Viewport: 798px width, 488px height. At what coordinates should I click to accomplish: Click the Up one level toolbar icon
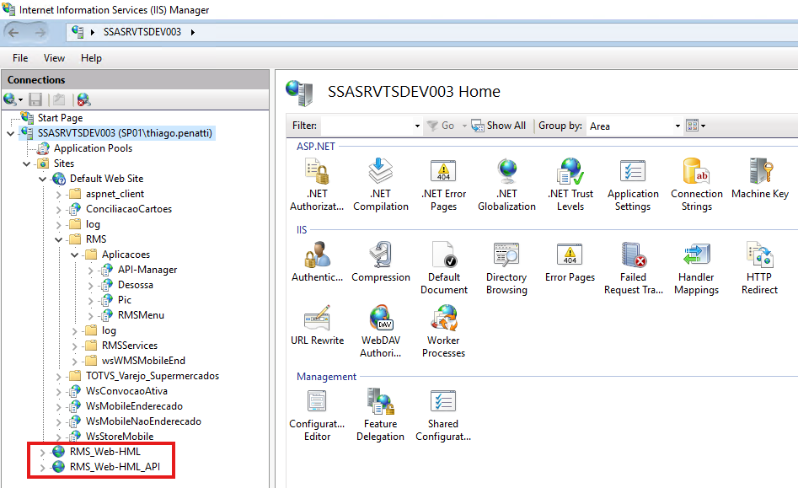[59, 99]
